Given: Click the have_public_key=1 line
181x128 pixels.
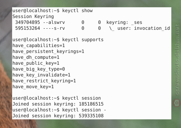Looking at the screenshot, I should pos(36,63).
